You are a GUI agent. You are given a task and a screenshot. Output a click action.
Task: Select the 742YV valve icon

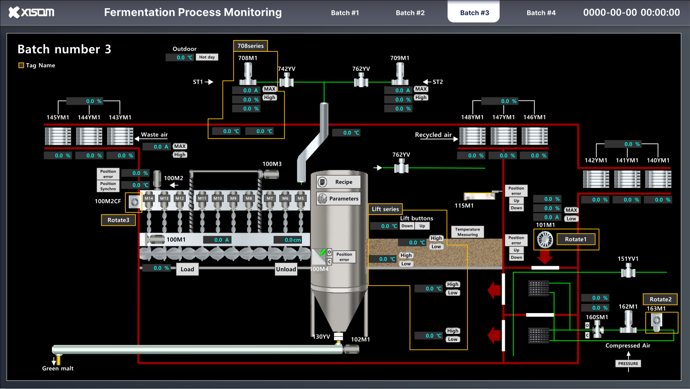(x=286, y=81)
